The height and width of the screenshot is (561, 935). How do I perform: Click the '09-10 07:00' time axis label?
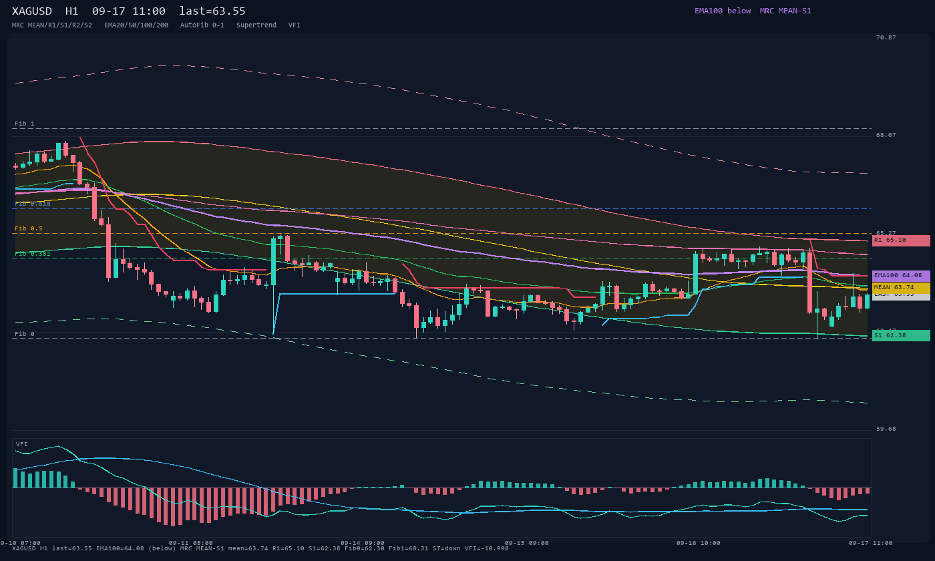(x=20, y=543)
